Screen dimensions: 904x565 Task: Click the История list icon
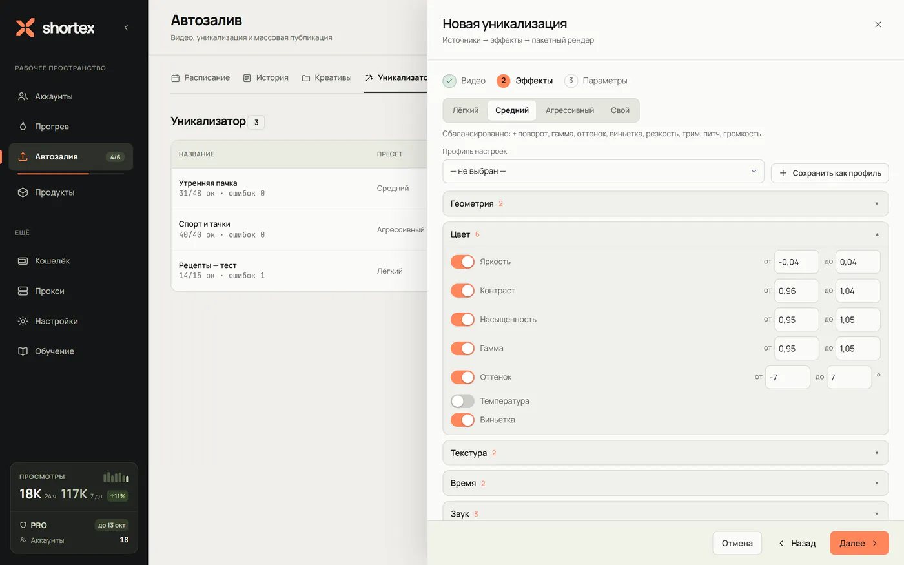coord(247,78)
